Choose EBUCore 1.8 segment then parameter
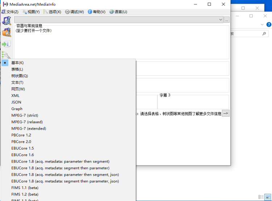The image size is (272, 201). point(68,168)
